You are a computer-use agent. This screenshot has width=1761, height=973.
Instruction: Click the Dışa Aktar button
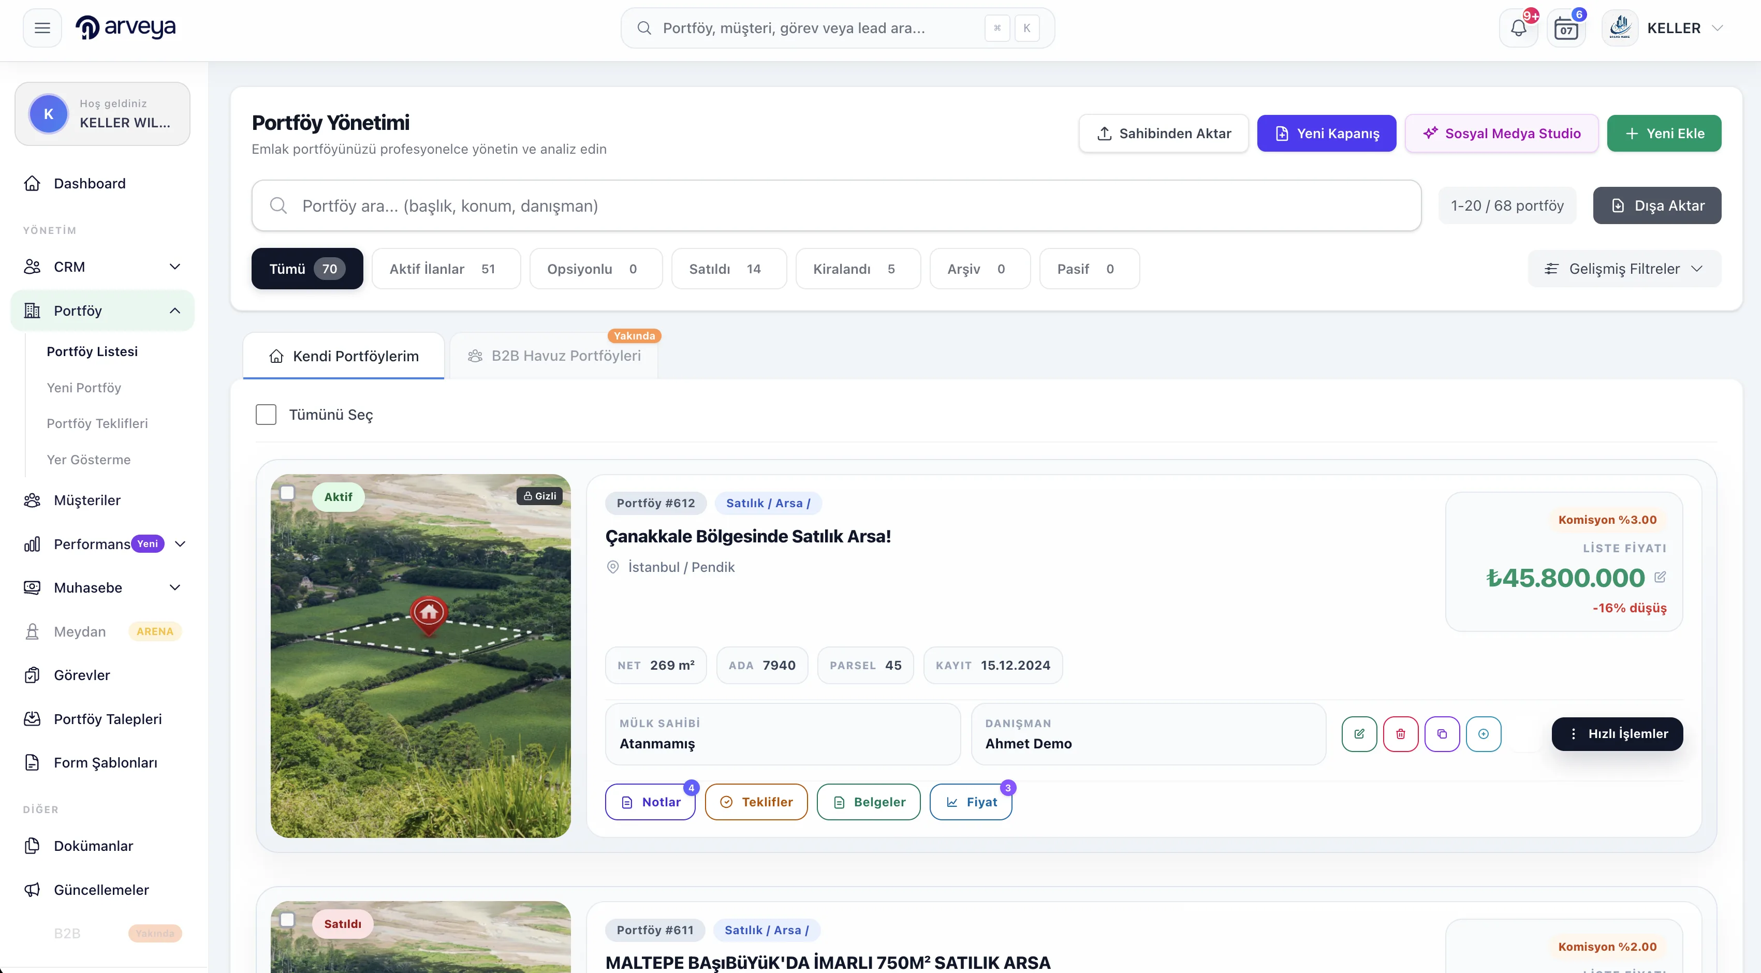(1657, 205)
